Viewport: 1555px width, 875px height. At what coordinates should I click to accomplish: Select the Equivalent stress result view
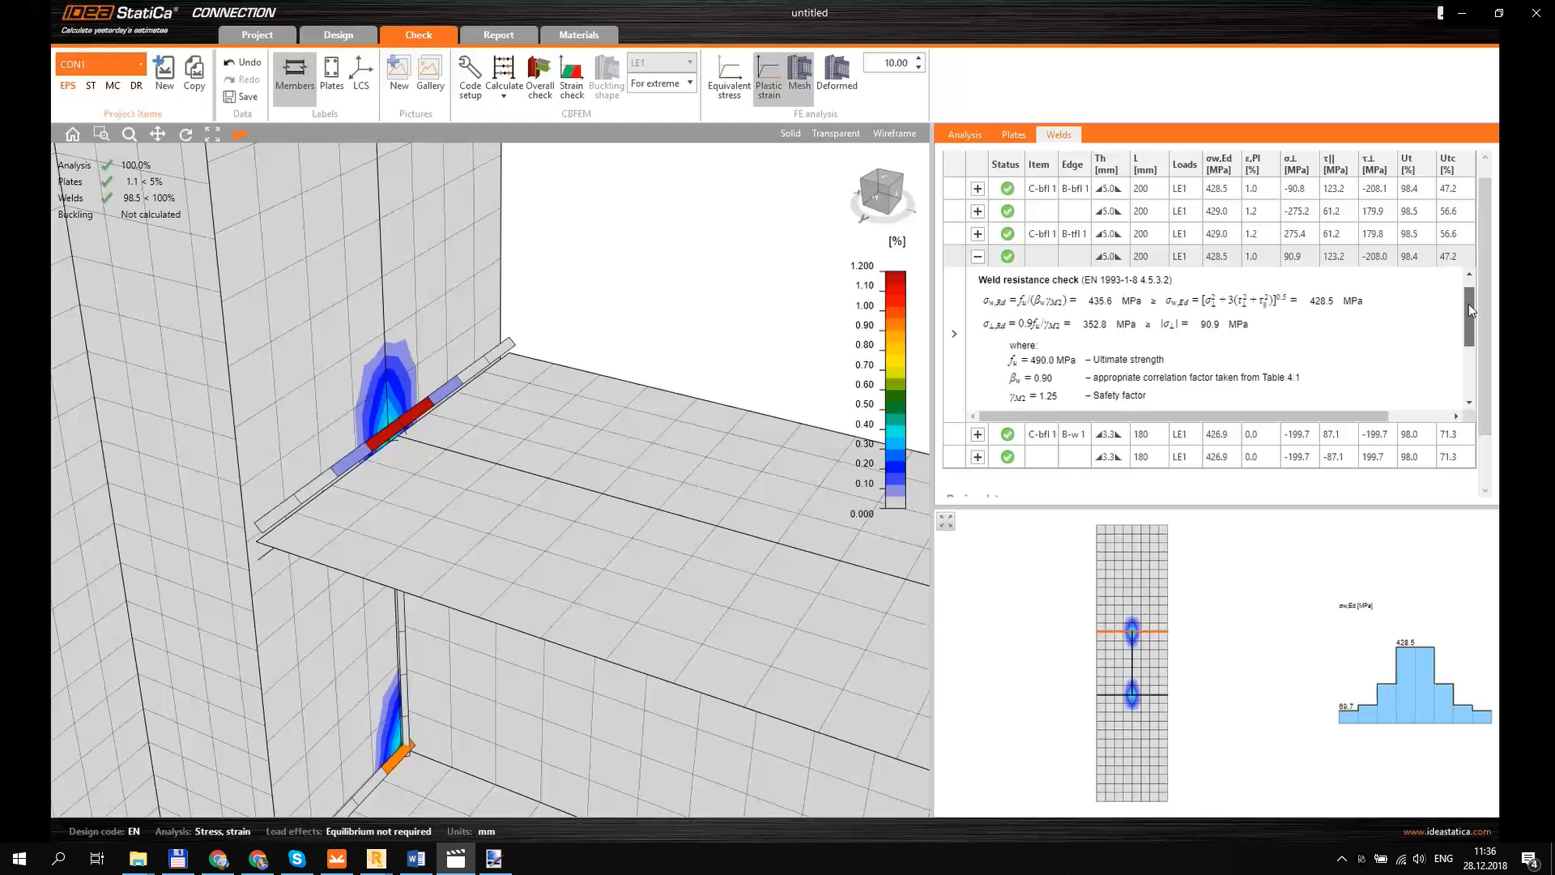(x=728, y=77)
